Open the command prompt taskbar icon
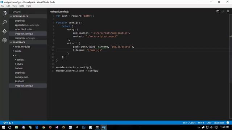 [97, 127]
